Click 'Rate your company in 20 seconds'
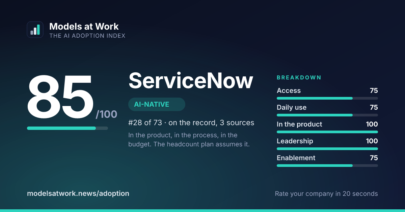This screenshot has width=405, height=212. [326, 194]
